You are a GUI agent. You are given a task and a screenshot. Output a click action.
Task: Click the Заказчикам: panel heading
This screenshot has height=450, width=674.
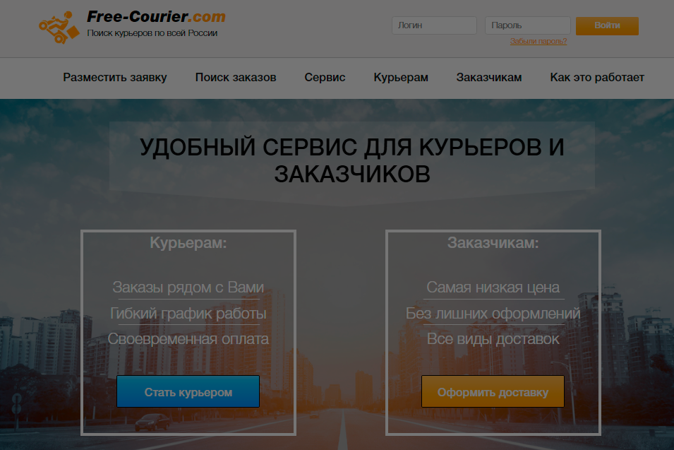[x=493, y=243]
